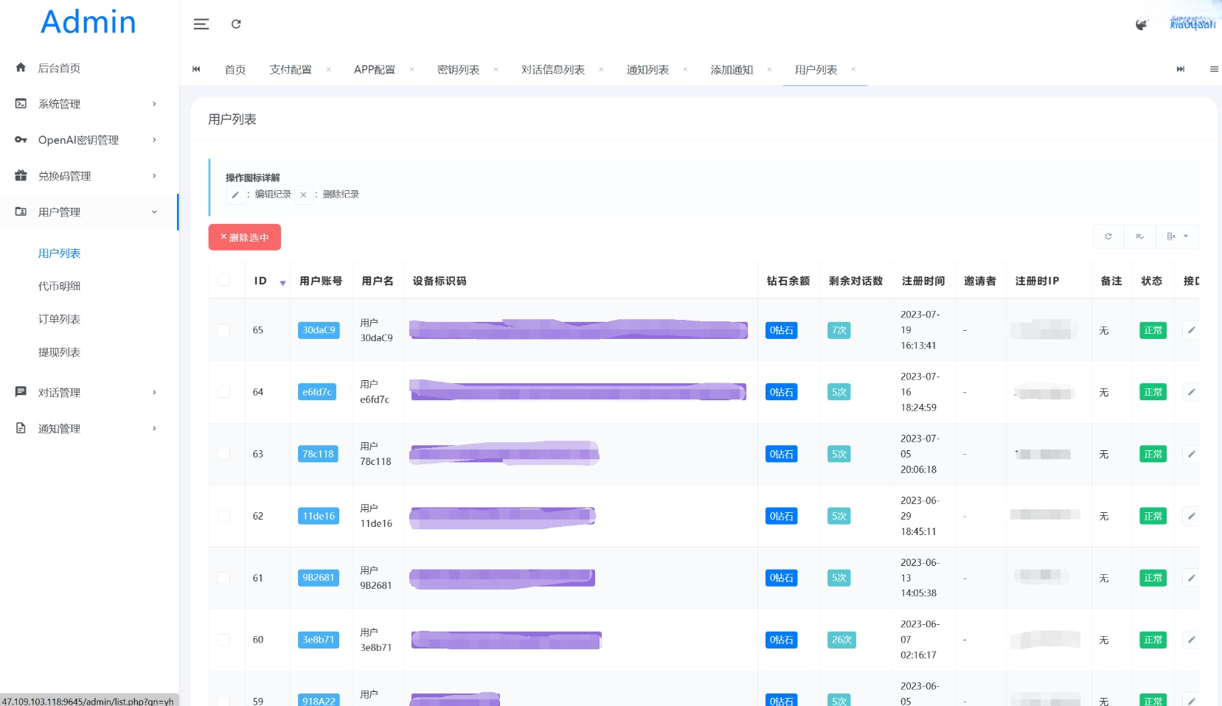This screenshot has height=706, width=1222.
Task: Close the 支付配置 tab
Action: (328, 69)
